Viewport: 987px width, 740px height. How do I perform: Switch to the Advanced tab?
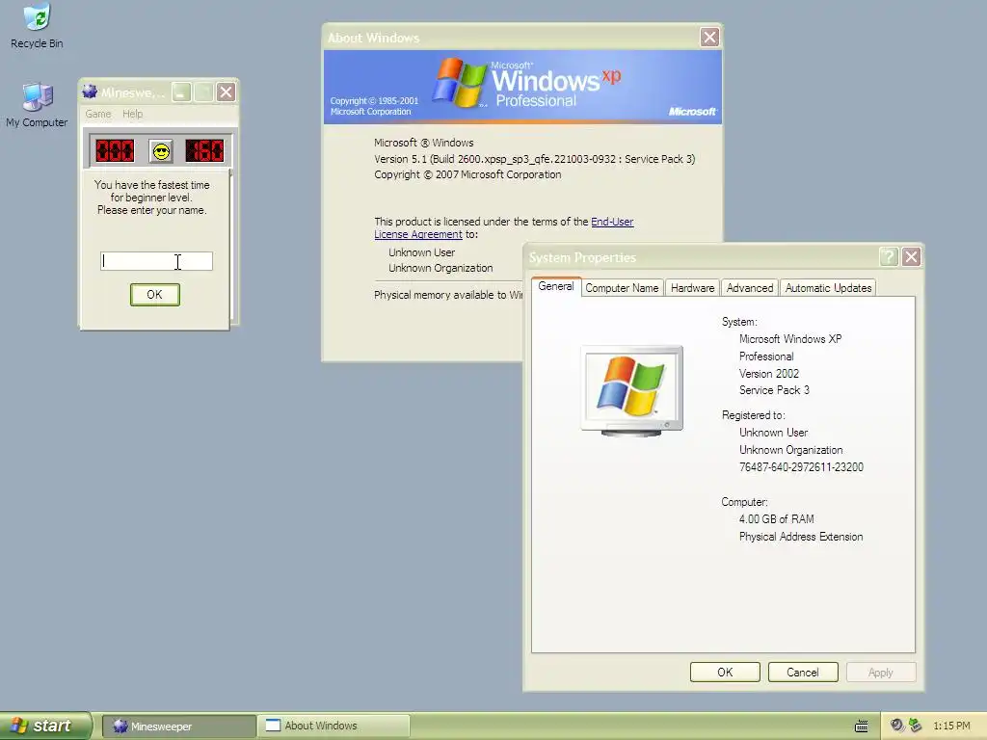pyautogui.click(x=750, y=287)
